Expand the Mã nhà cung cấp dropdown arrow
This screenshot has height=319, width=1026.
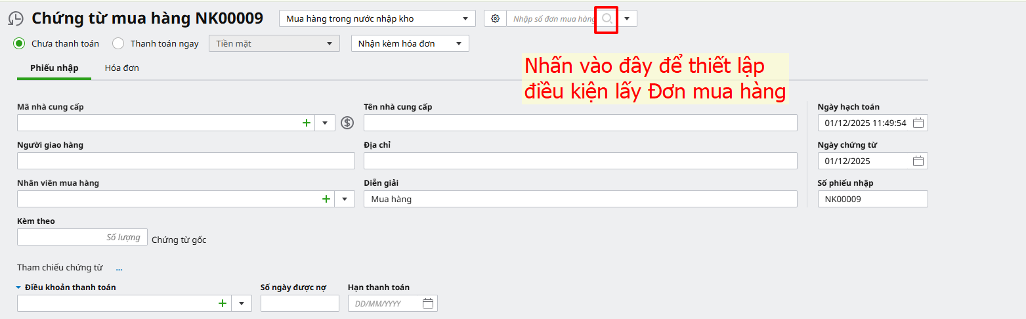coord(326,123)
